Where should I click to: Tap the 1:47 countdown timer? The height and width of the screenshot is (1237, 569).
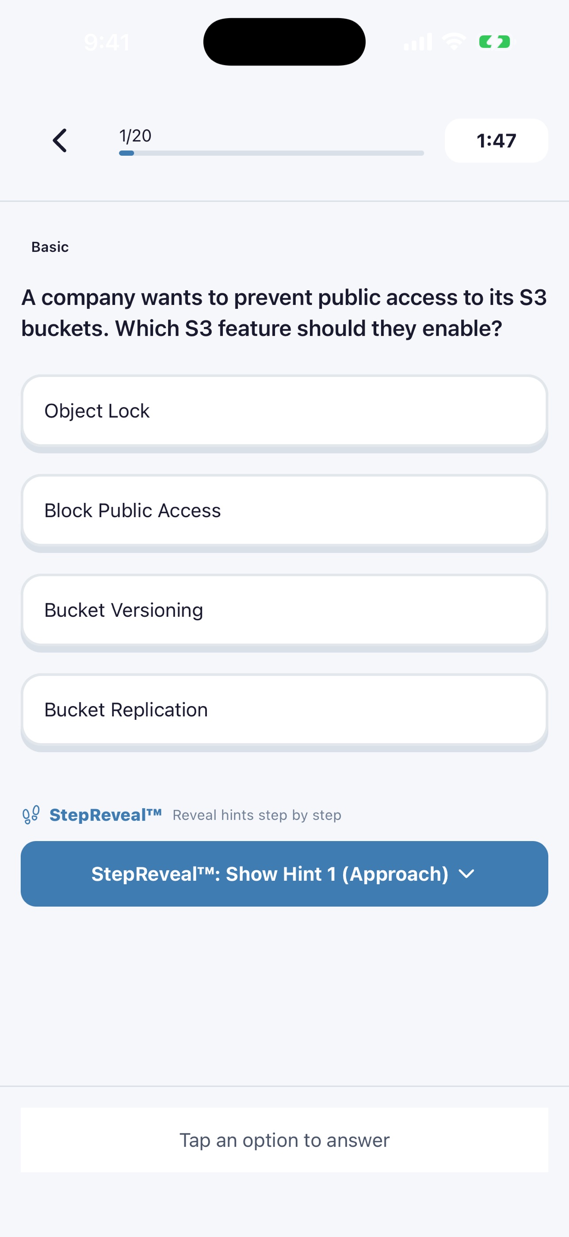pos(496,141)
